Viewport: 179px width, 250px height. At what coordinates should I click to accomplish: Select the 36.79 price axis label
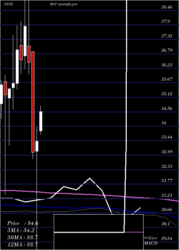tap(167, 50)
